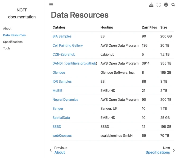Open the webKnossos link

click(62, 136)
